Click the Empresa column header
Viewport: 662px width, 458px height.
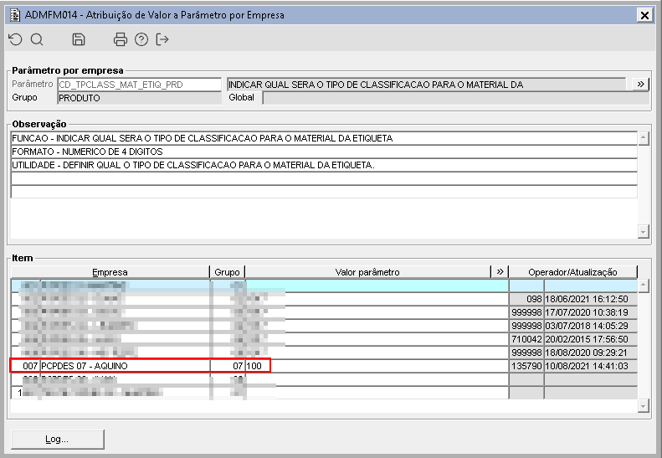pos(110,272)
